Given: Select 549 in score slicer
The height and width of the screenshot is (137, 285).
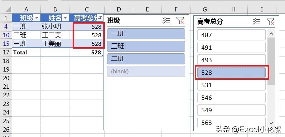Looking at the screenshot, I should 231,110.
